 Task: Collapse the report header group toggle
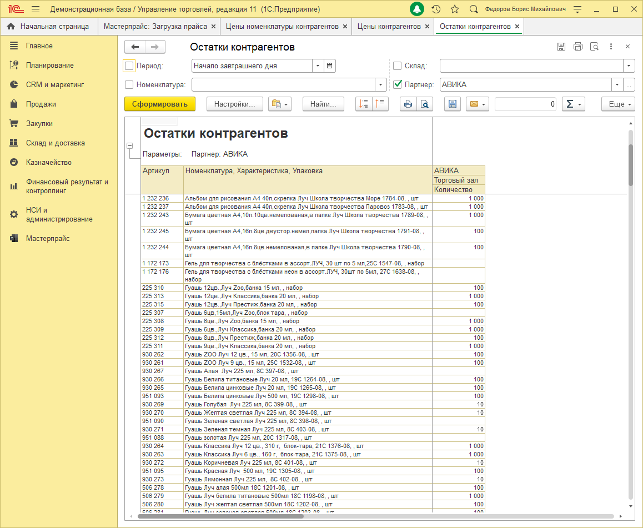[x=130, y=146]
